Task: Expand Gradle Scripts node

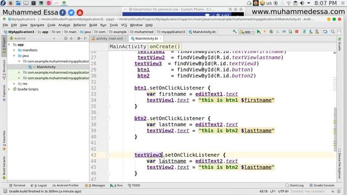Action: tap(9, 89)
